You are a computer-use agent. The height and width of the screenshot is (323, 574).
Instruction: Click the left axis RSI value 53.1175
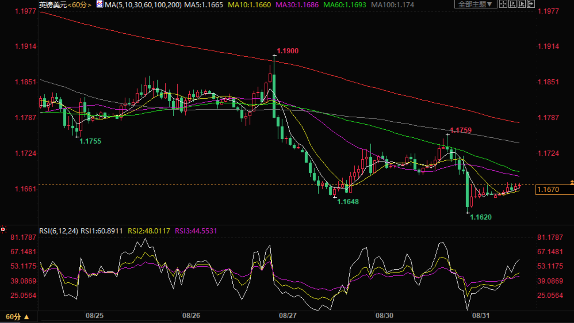[x=24, y=266]
